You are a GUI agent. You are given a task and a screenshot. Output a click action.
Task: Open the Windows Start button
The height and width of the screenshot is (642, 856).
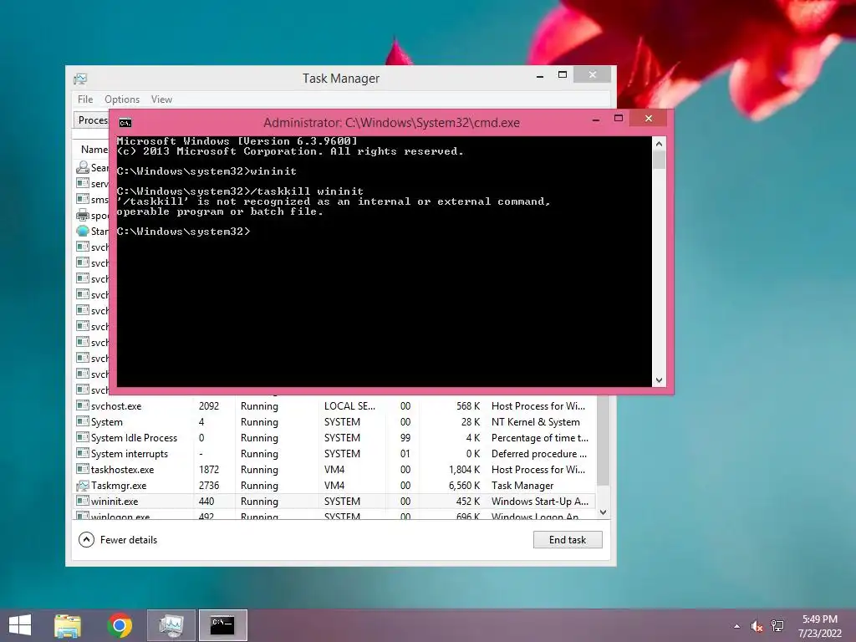(20, 625)
